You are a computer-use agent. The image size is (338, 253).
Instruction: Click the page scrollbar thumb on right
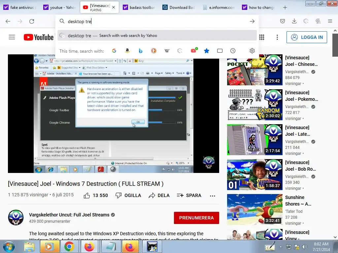(335, 45)
